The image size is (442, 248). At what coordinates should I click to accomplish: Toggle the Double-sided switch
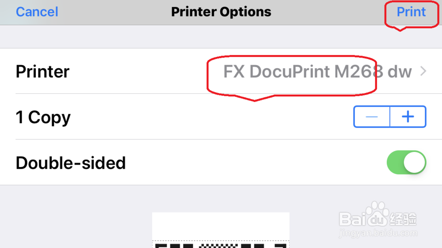click(x=406, y=163)
